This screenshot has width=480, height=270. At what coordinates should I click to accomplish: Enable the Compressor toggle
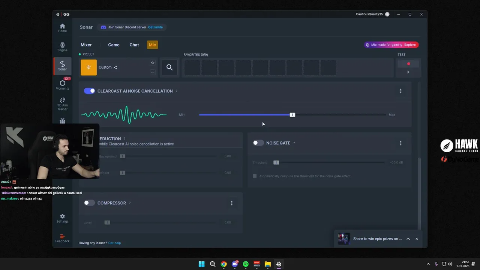tap(89, 203)
